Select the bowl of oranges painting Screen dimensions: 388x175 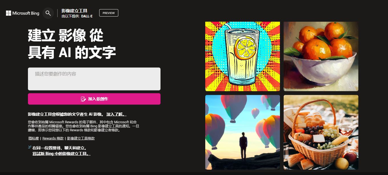(321, 57)
